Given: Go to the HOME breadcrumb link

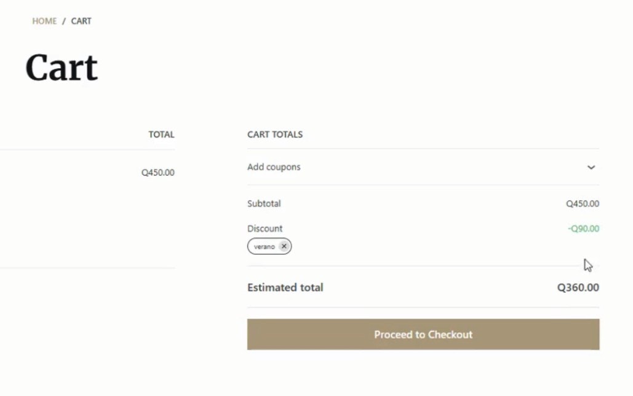Looking at the screenshot, I should [x=44, y=21].
